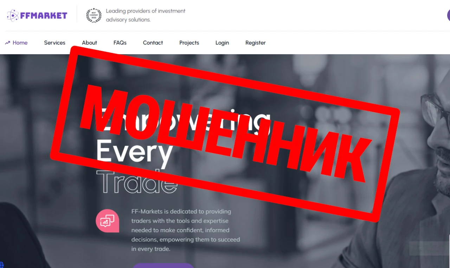450x268 pixels.
Task: Click the purple button below the FF-Markets description
Action: click(x=163, y=266)
